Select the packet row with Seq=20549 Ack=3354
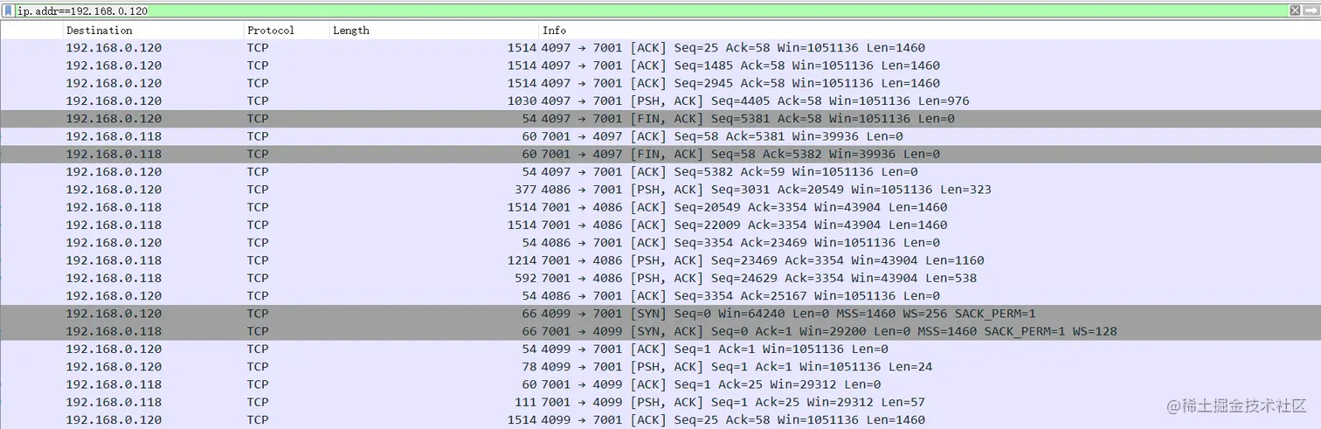Screen dimensions: 1321x429 [660, 207]
